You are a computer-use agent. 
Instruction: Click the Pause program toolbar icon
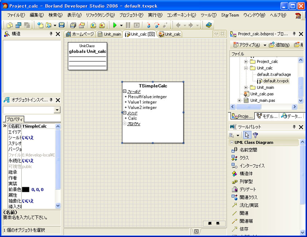coord(128,25)
